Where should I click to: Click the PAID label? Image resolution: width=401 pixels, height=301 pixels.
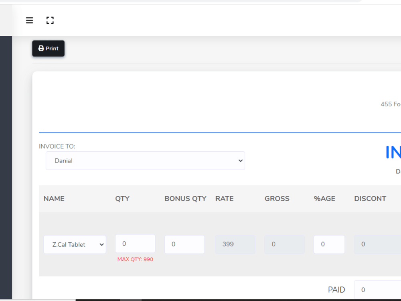coord(336,290)
